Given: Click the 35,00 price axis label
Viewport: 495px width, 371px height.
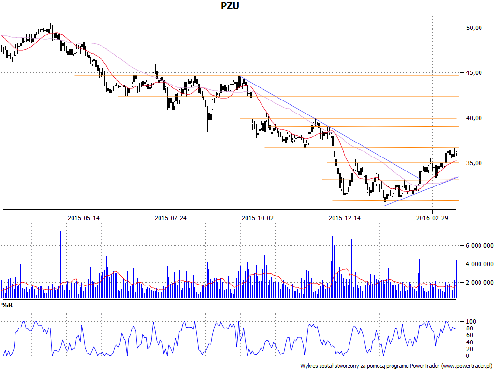Looking at the screenshot, I should click(x=474, y=163).
